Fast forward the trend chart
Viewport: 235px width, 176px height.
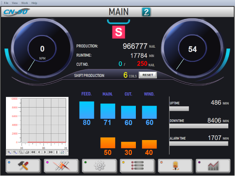pos(51,152)
